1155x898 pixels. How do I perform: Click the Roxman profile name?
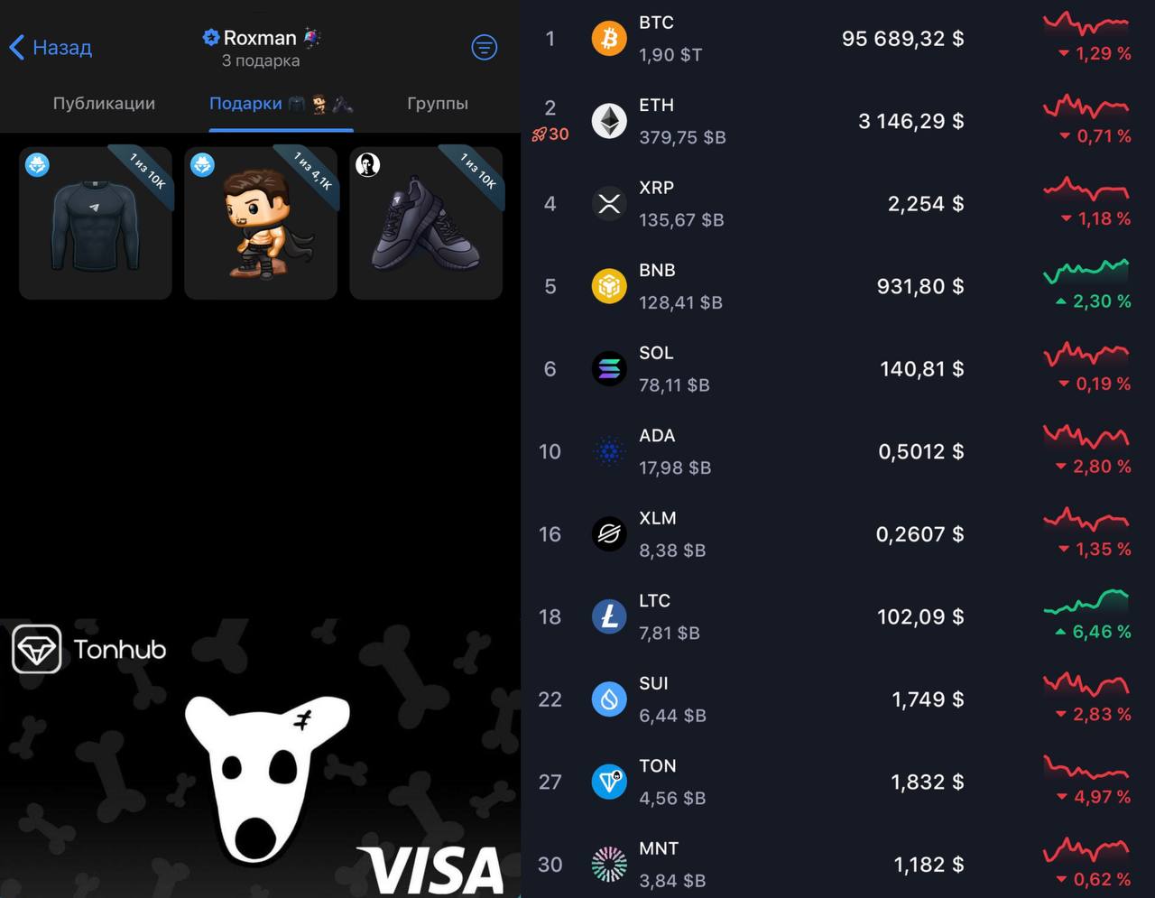261,38
